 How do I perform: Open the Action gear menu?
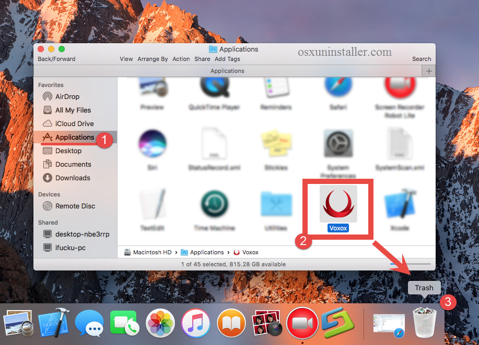point(181,59)
